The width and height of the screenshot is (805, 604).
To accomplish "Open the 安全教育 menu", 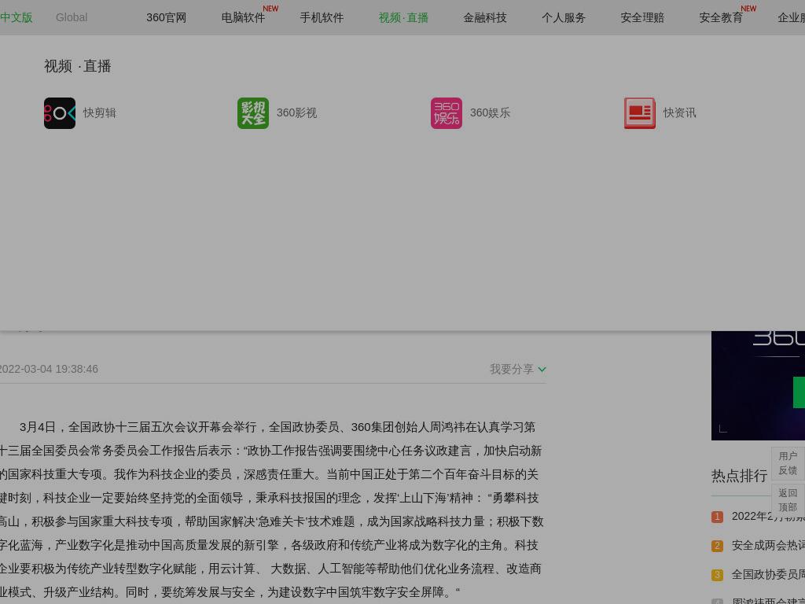I will pyautogui.click(x=721, y=17).
